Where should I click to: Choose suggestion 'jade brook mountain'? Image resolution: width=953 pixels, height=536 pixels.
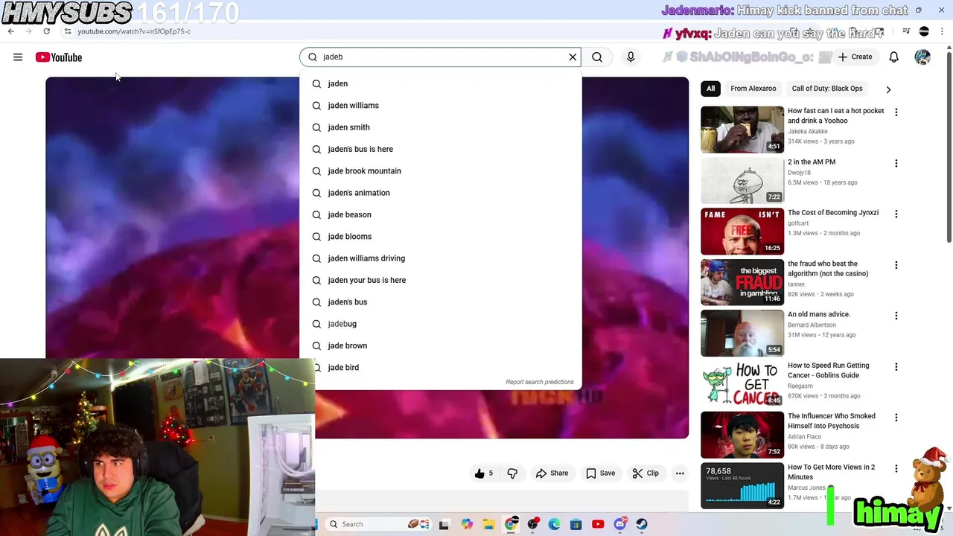(x=440, y=170)
